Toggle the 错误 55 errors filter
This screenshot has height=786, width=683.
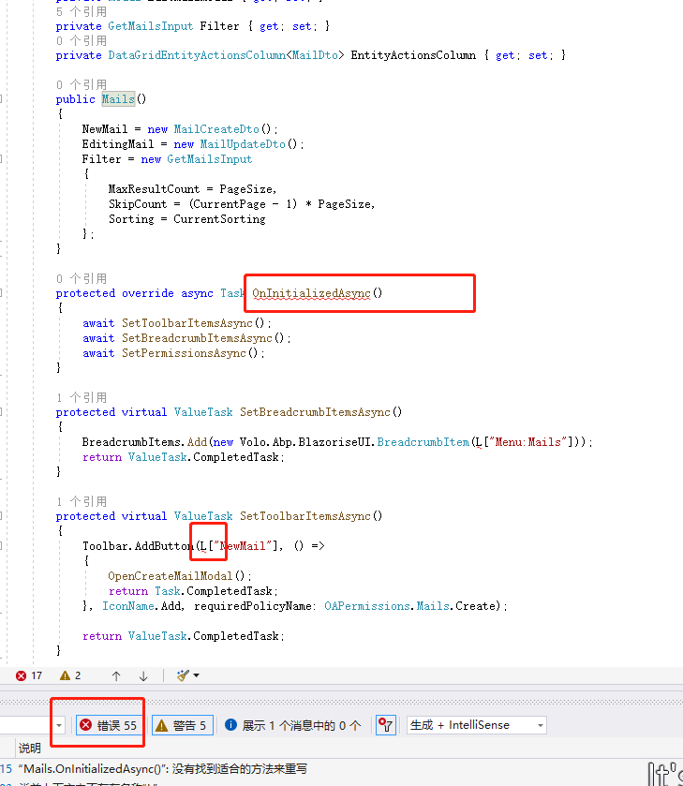[109, 725]
